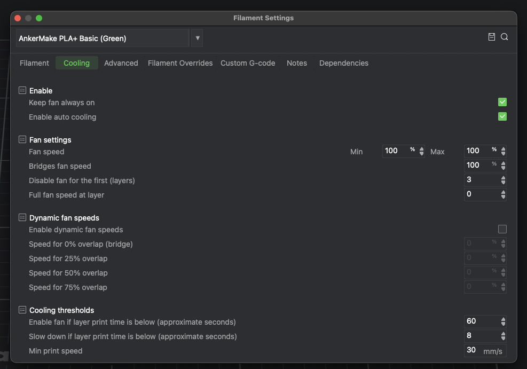The width and height of the screenshot is (527, 369).
Task: Click the Dynamic fan speeds heading
Action: click(x=64, y=218)
